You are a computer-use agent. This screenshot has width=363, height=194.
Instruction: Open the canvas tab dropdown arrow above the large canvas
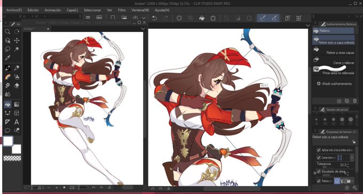307,26
